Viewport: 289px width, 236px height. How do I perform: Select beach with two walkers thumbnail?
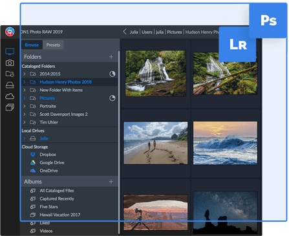pos(156,143)
